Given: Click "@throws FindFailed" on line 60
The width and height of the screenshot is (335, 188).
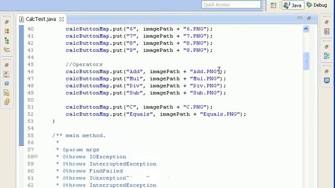Looking at the screenshot, I should click(x=93, y=171).
